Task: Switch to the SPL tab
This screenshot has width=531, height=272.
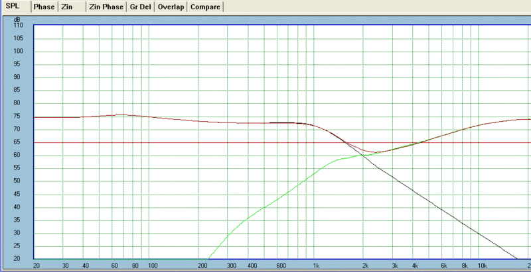Action: point(13,7)
